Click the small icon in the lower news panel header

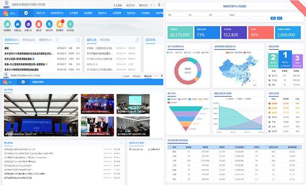121,143
